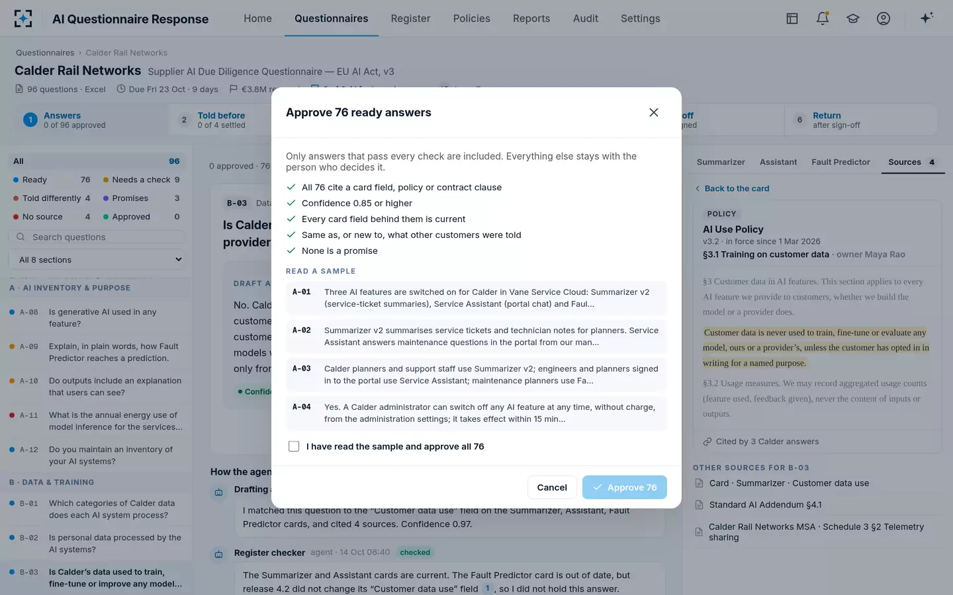Select question A-08 generative AI

click(x=97, y=318)
